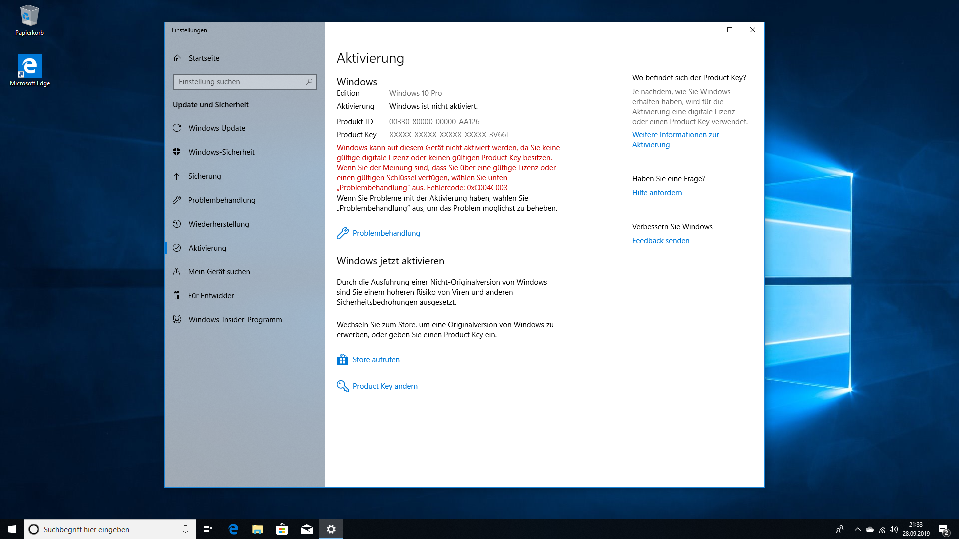The height and width of the screenshot is (539, 959).
Task: Click the Sicherung upload arrow icon
Action: pyautogui.click(x=177, y=176)
